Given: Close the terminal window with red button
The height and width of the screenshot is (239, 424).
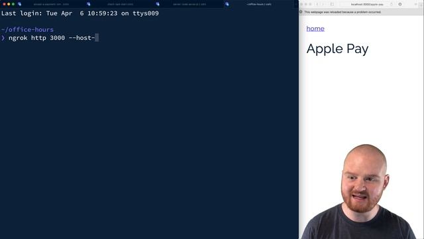Looking at the screenshot, I should [x=4, y=4].
